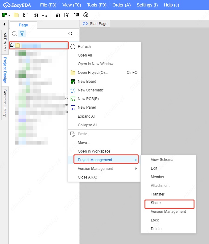The width and height of the screenshot is (209, 244).
Task: Click the find/search list toolbar icon
Action: (45, 15)
